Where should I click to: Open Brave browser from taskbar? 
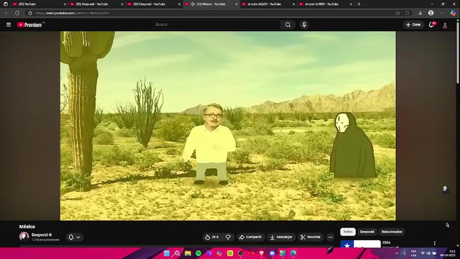point(262,254)
